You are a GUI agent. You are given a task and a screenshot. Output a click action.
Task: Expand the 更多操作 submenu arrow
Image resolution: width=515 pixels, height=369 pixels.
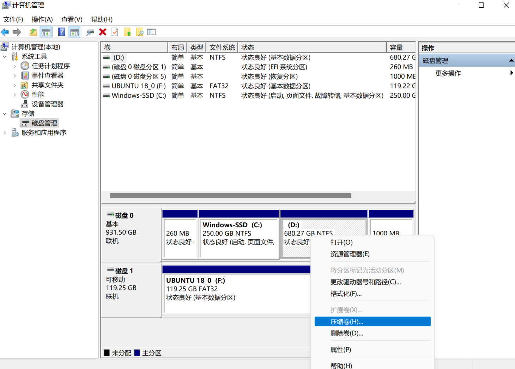click(511, 73)
